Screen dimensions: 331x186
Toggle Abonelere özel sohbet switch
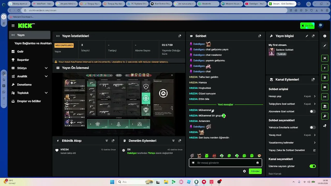point(313,112)
